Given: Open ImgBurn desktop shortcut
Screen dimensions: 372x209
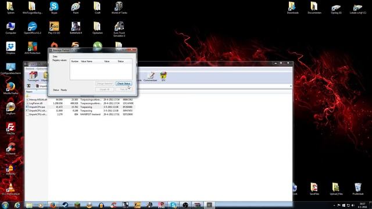Looking at the screenshot, I should tap(10, 109).
